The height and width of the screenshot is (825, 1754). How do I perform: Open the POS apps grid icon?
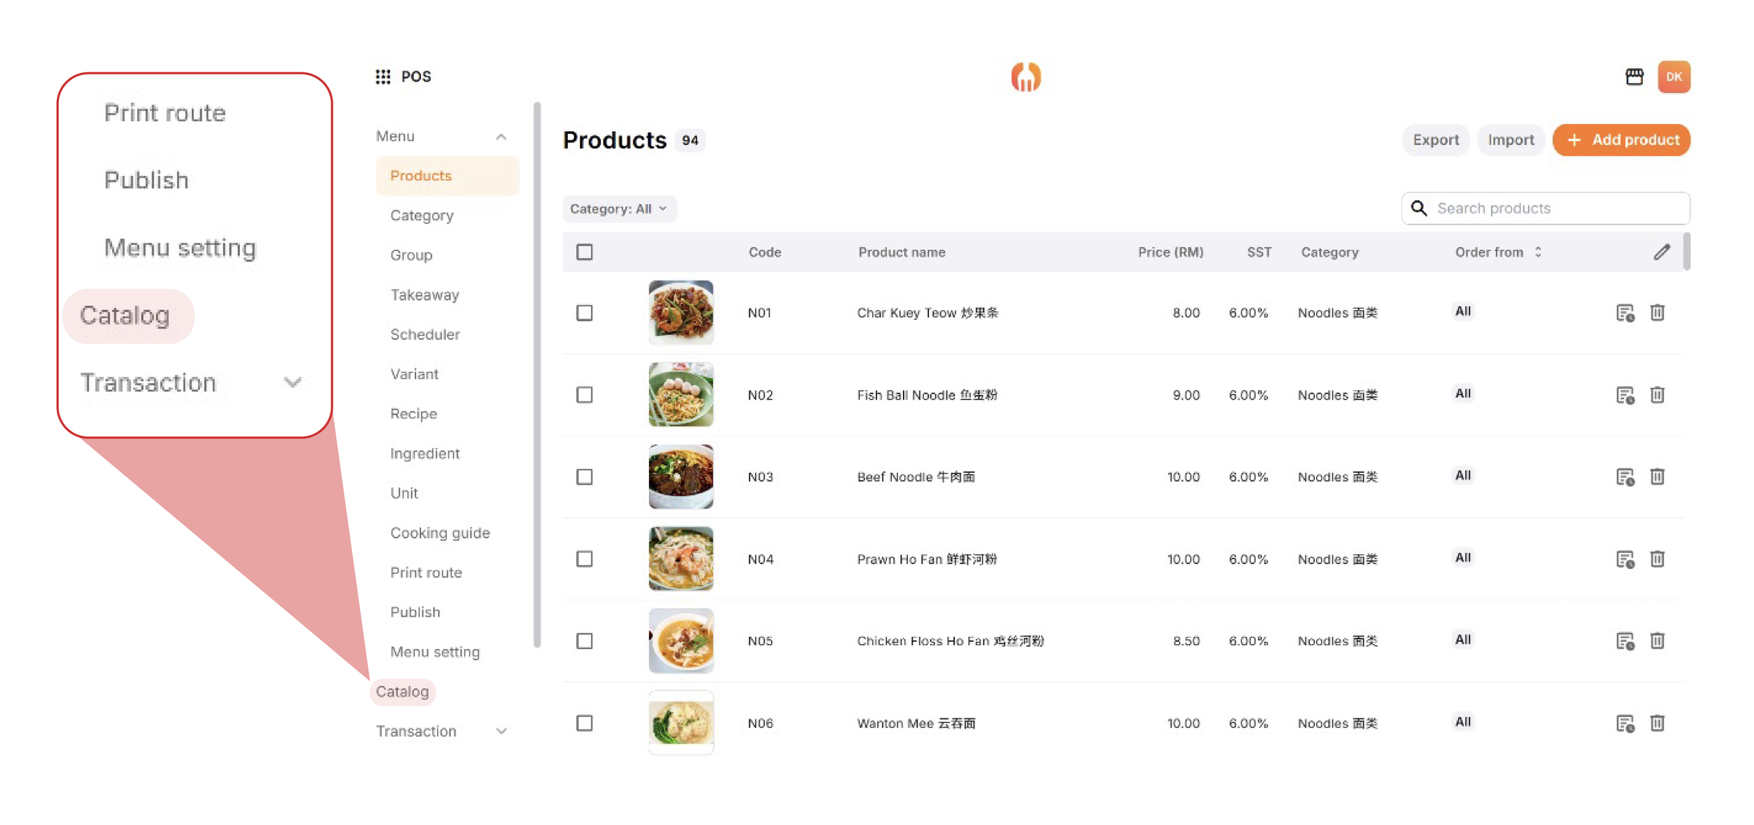point(382,76)
